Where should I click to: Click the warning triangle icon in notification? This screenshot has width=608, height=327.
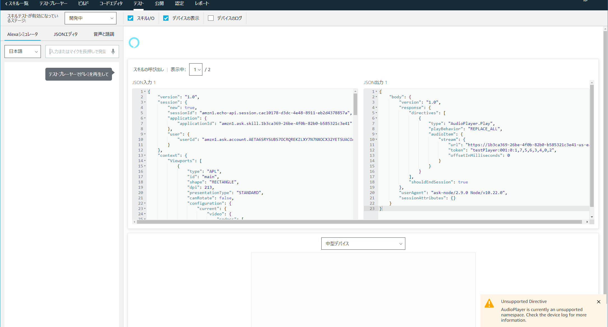pos(489,303)
